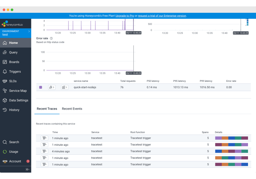Viewport: 256px width, 179px height.
Task: Click Tracetest trigger in the first trace row
Action: click(x=140, y=138)
